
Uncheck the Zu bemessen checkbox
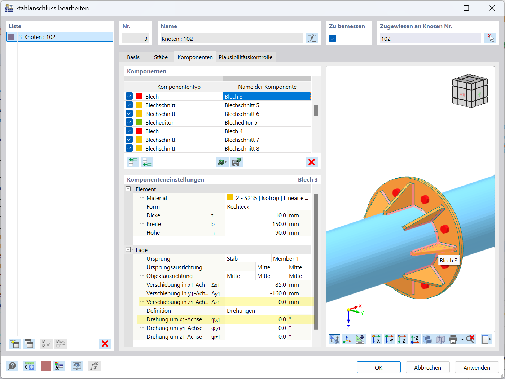point(333,38)
